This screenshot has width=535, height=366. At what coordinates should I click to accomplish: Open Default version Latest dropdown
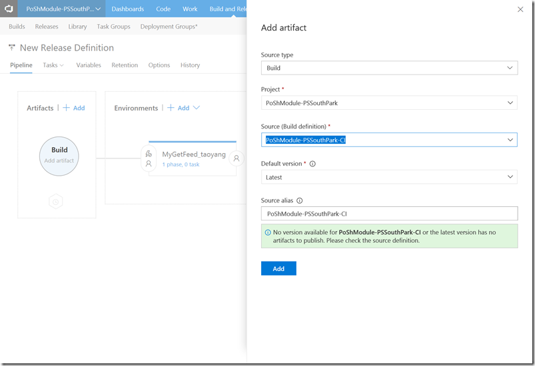[x=389, y=177]
